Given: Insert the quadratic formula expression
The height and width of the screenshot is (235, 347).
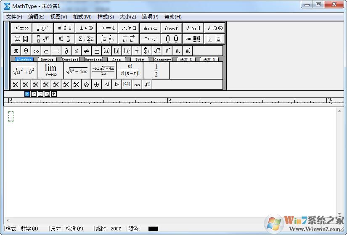Looking at the screenshot, I should [103, 70].
